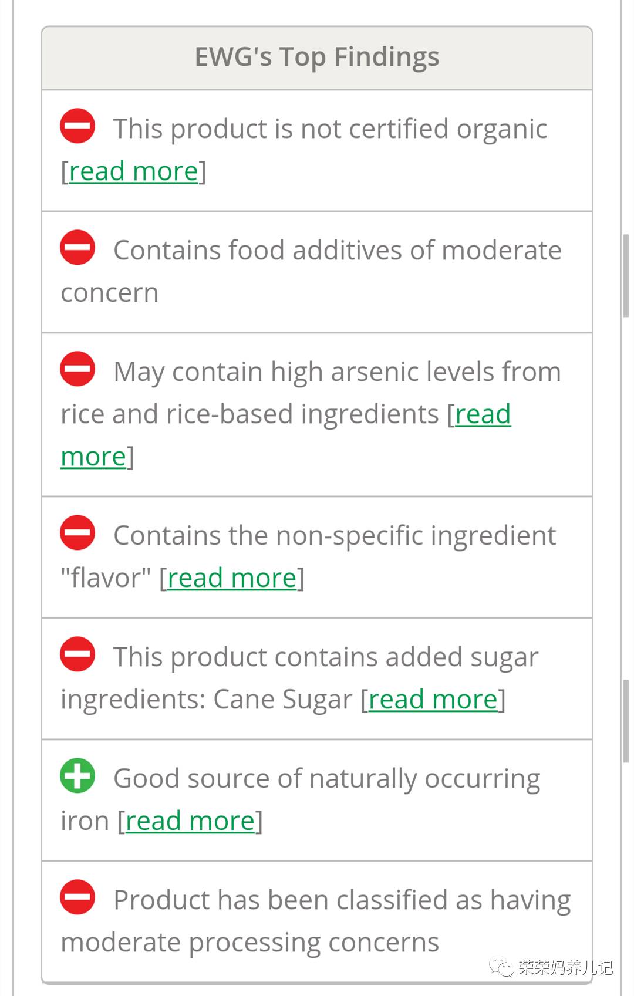Image resolution: width=634 pixels, height=996 pixels.
Task: Click red minus icon beside processing concerns finding
Action: pos(77,897)
